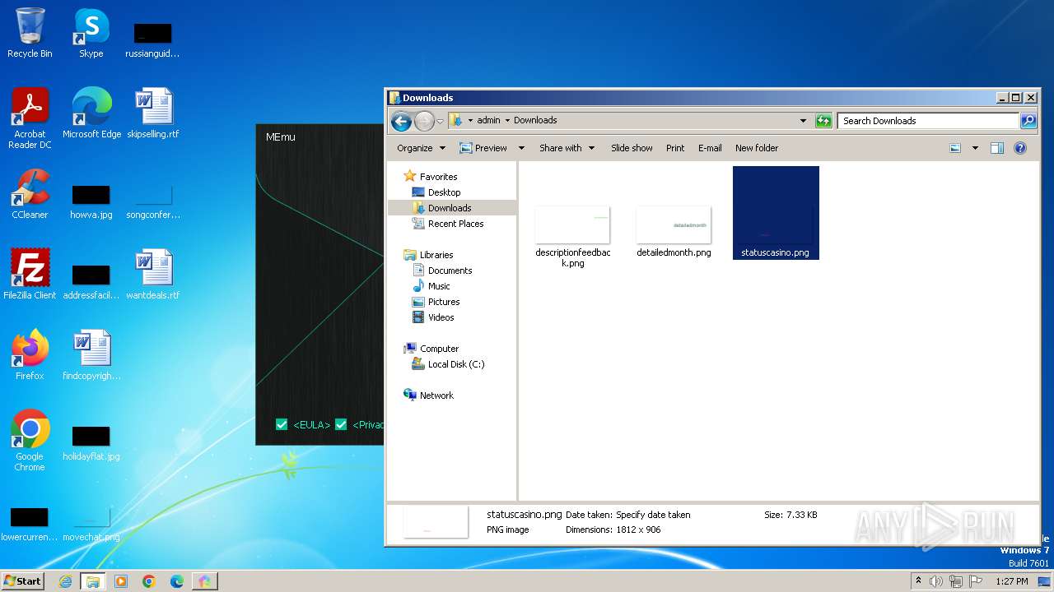1054x592 pixels.
Task: Click the volume icon in system tray
Action: [x=936, y=581]
